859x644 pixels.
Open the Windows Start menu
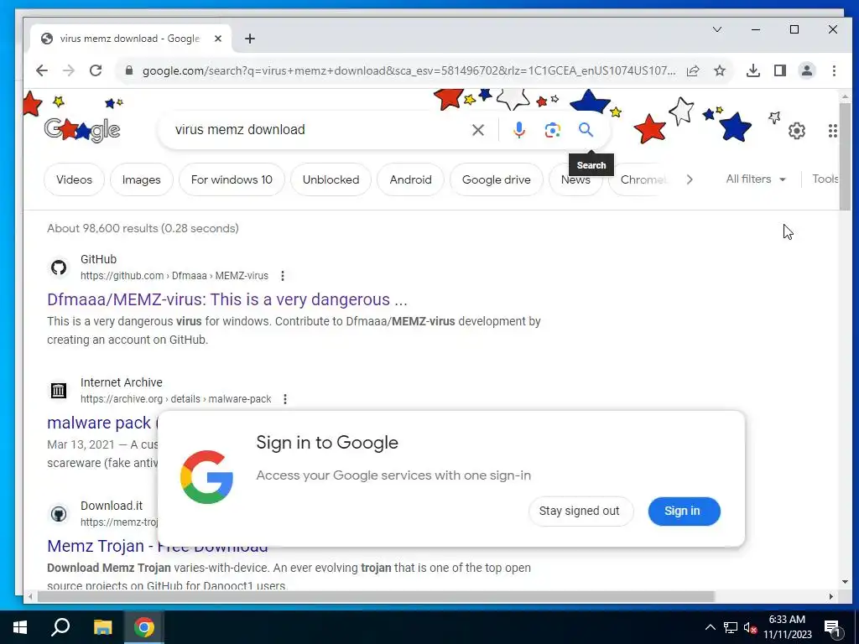20,627
